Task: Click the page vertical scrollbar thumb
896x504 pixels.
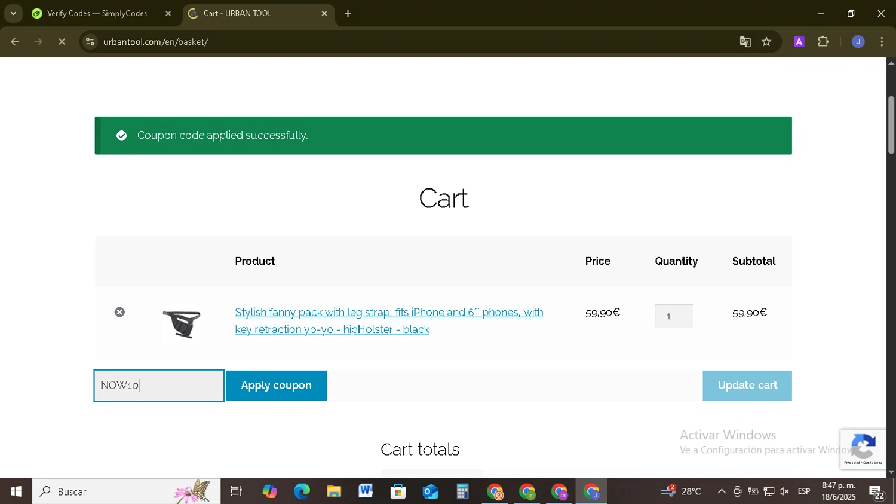Action: (x=891, y=124)
